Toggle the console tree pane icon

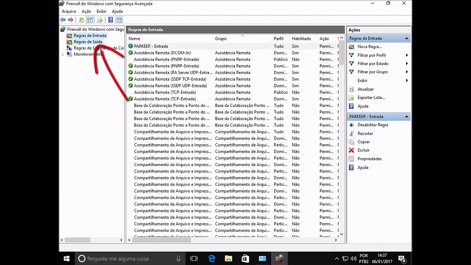coord(90,20)
